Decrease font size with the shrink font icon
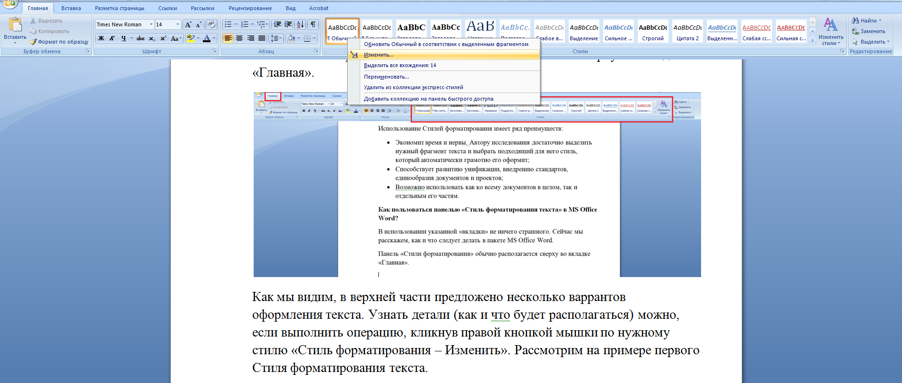The height and width of the screenshot is (383, 902). (x=199, y=24)
